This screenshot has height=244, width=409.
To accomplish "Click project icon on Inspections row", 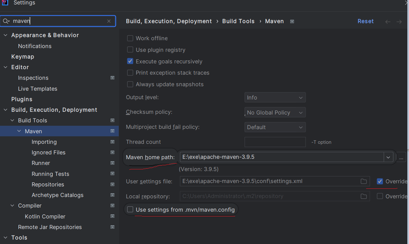I will coord(113,78).
